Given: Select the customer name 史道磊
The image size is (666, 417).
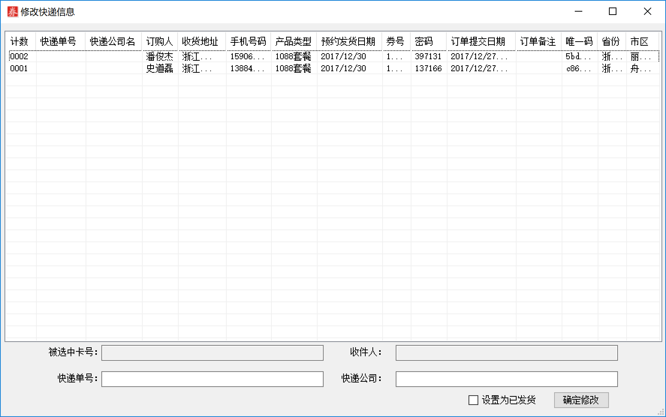Looking at the screenshot, I should [x=160, y=68].
